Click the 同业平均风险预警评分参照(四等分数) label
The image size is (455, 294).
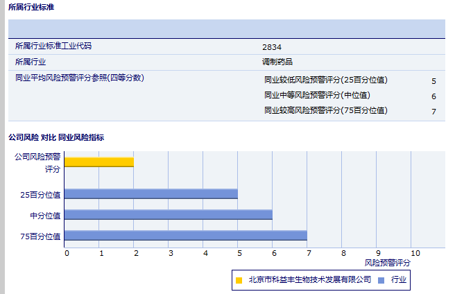click(80, 78)
